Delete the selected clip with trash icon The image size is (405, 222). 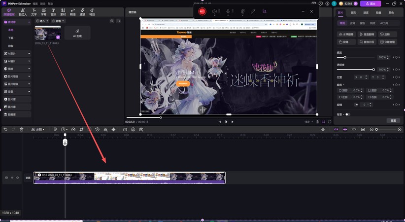[x=22, y=129]
